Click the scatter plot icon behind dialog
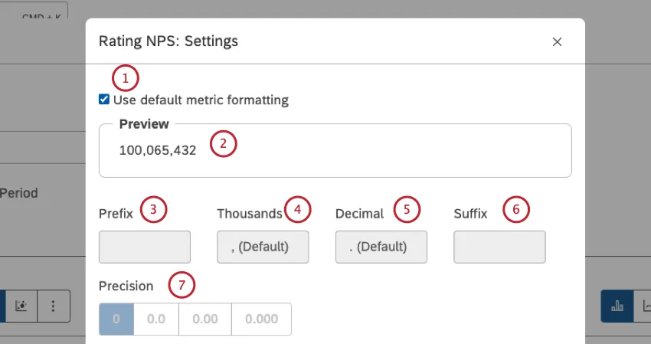The image size is (651, 344). point(21,306)
